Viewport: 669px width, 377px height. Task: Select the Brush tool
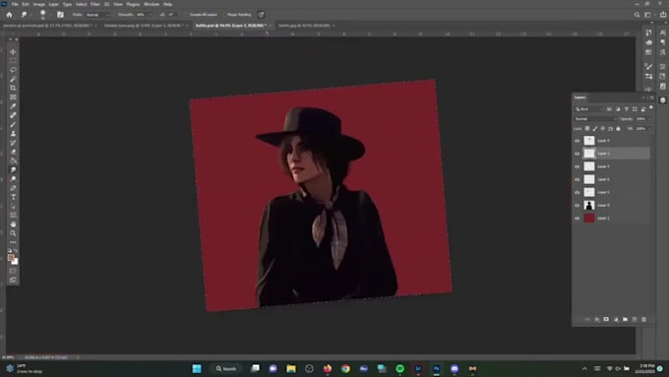pyautogui.click(x=13, y=124)
